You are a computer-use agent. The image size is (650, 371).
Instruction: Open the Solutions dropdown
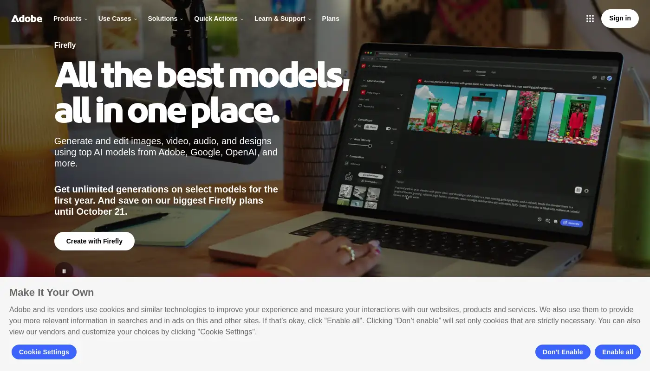[x=165, y=19]
